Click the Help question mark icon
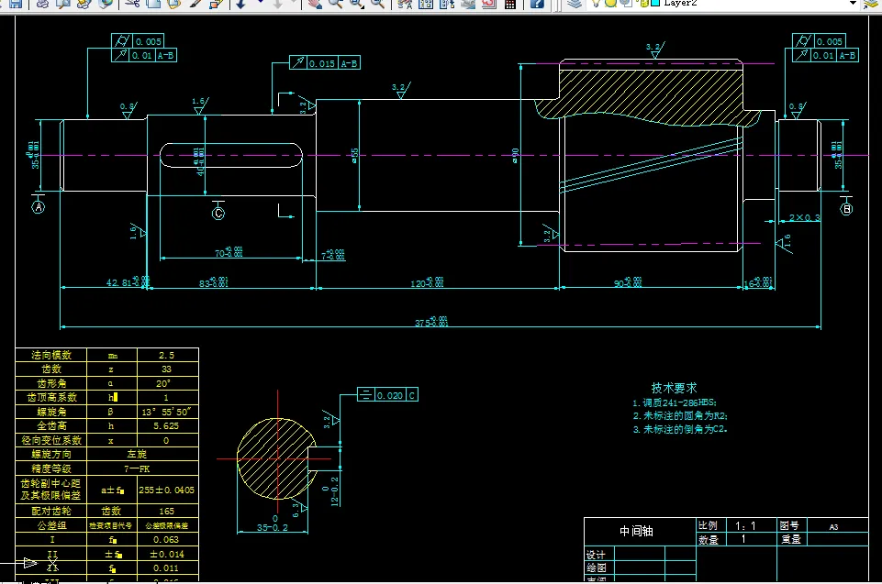 tap(537, 4)
